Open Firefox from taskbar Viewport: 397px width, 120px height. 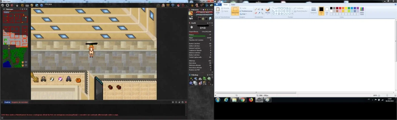(x=251, y=100)
